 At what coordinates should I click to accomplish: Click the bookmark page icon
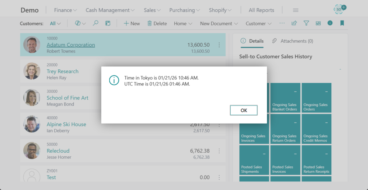click(342, 23)
